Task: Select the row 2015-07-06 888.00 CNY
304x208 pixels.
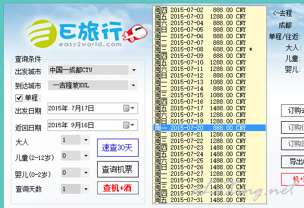Action: [210, 36]
